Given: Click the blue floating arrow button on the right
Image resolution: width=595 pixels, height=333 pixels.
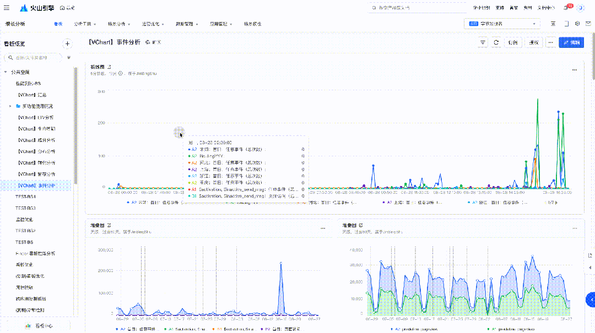Looking at the screenshot, I should (591, 299).
